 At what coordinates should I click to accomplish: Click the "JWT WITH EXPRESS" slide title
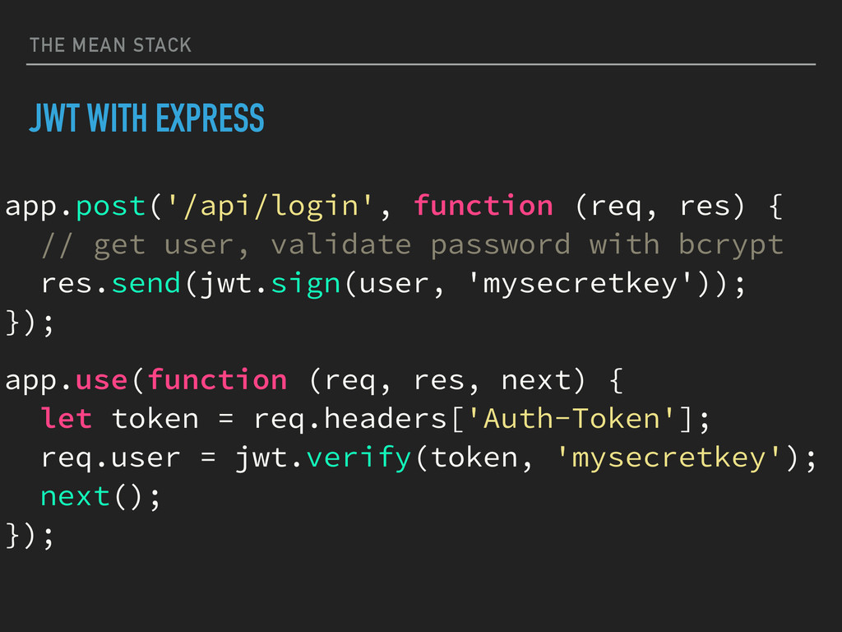coord(146,118)
